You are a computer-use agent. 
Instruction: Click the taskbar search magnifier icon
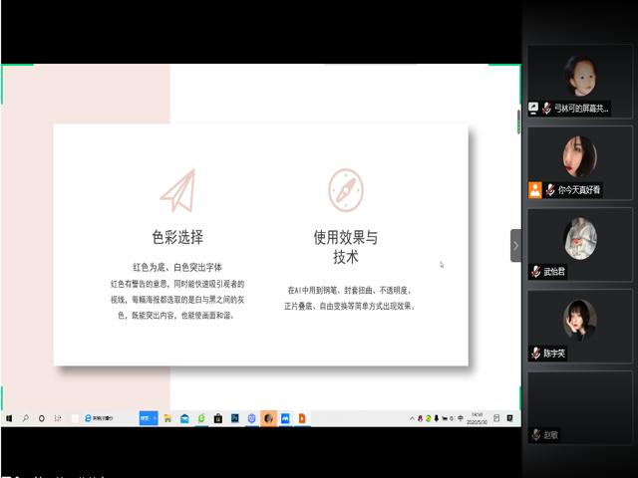[x=25, y=418]
